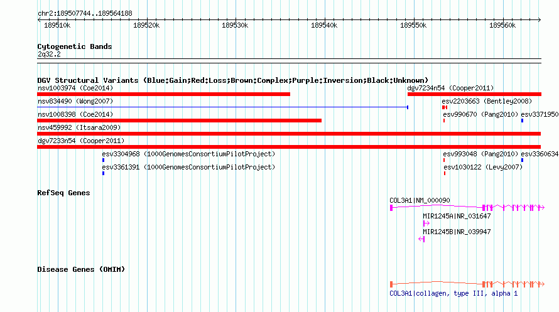Image resolution: width=559 pixels, height=312 pixels.
Task: Open the dgv7234n54 (Cooper2011) label
Action: pos(450,88)
